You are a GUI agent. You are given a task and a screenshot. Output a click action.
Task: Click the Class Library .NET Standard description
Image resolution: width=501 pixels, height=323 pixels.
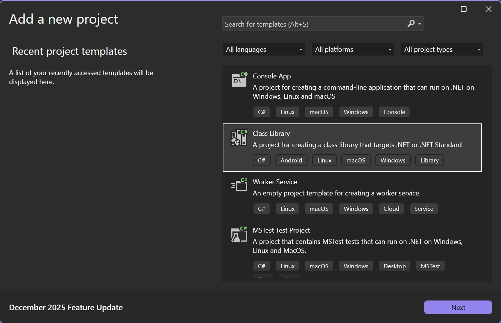coord(357,145)
